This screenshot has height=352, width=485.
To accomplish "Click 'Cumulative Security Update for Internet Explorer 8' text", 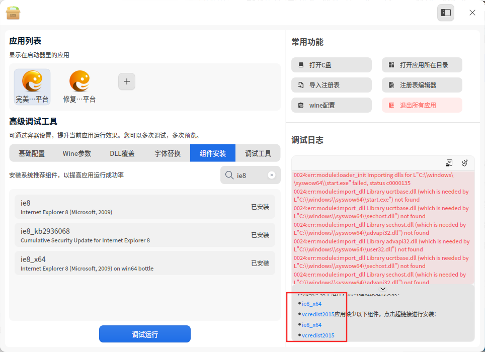I will [85, 240].
